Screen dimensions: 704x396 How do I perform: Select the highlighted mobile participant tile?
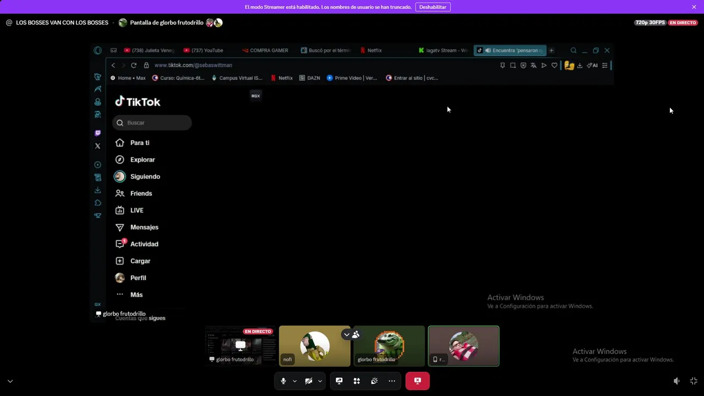point(464,346)
